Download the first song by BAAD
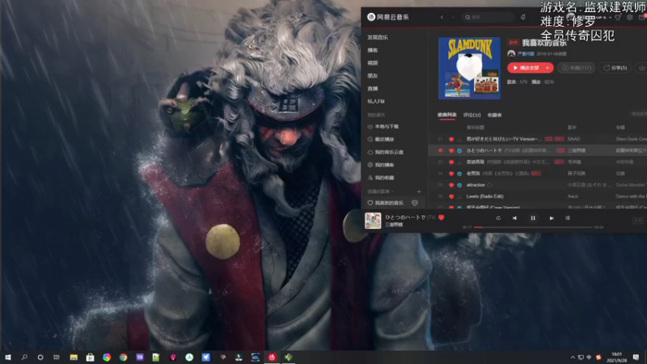 (459, 139)
